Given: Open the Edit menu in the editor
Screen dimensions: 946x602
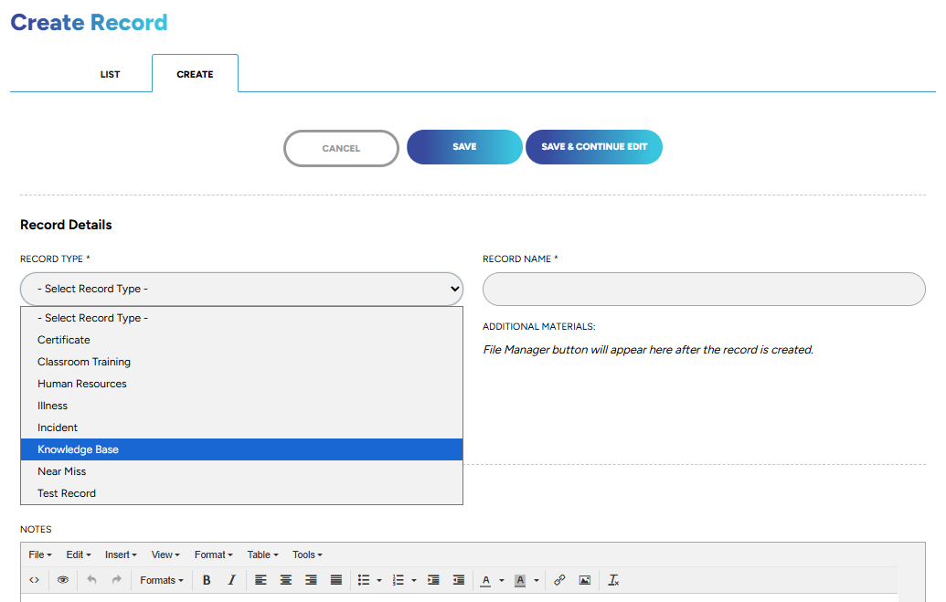Looking at the screenshot, I should click(x=79, y=554).
